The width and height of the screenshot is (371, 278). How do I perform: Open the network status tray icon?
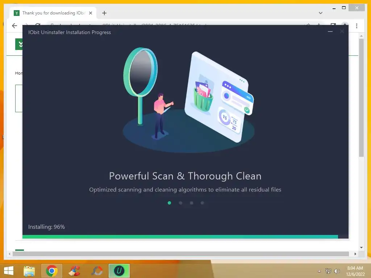click(x=328, y=271)
